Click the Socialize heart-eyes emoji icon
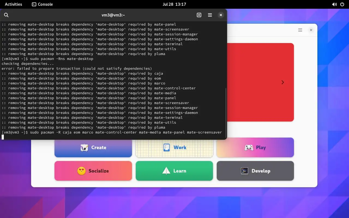349x218 pixels. click(82, 171)
